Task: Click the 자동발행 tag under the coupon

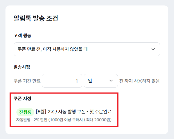Action: pyautogui.click(x=23, y=120)
